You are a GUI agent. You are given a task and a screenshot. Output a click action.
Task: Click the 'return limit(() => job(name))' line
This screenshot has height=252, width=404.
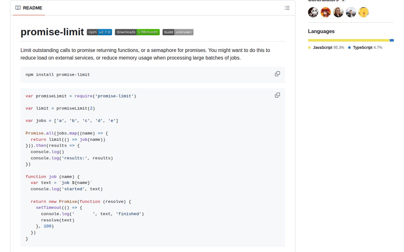click(x=68, y=139)
